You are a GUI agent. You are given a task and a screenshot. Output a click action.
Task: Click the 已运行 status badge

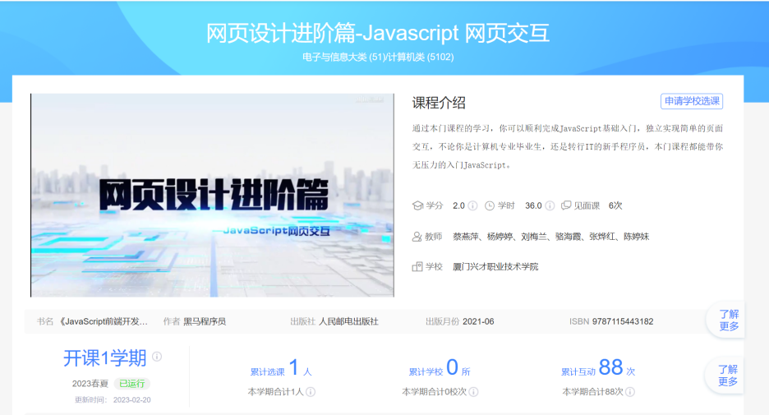tap(132, 383)
